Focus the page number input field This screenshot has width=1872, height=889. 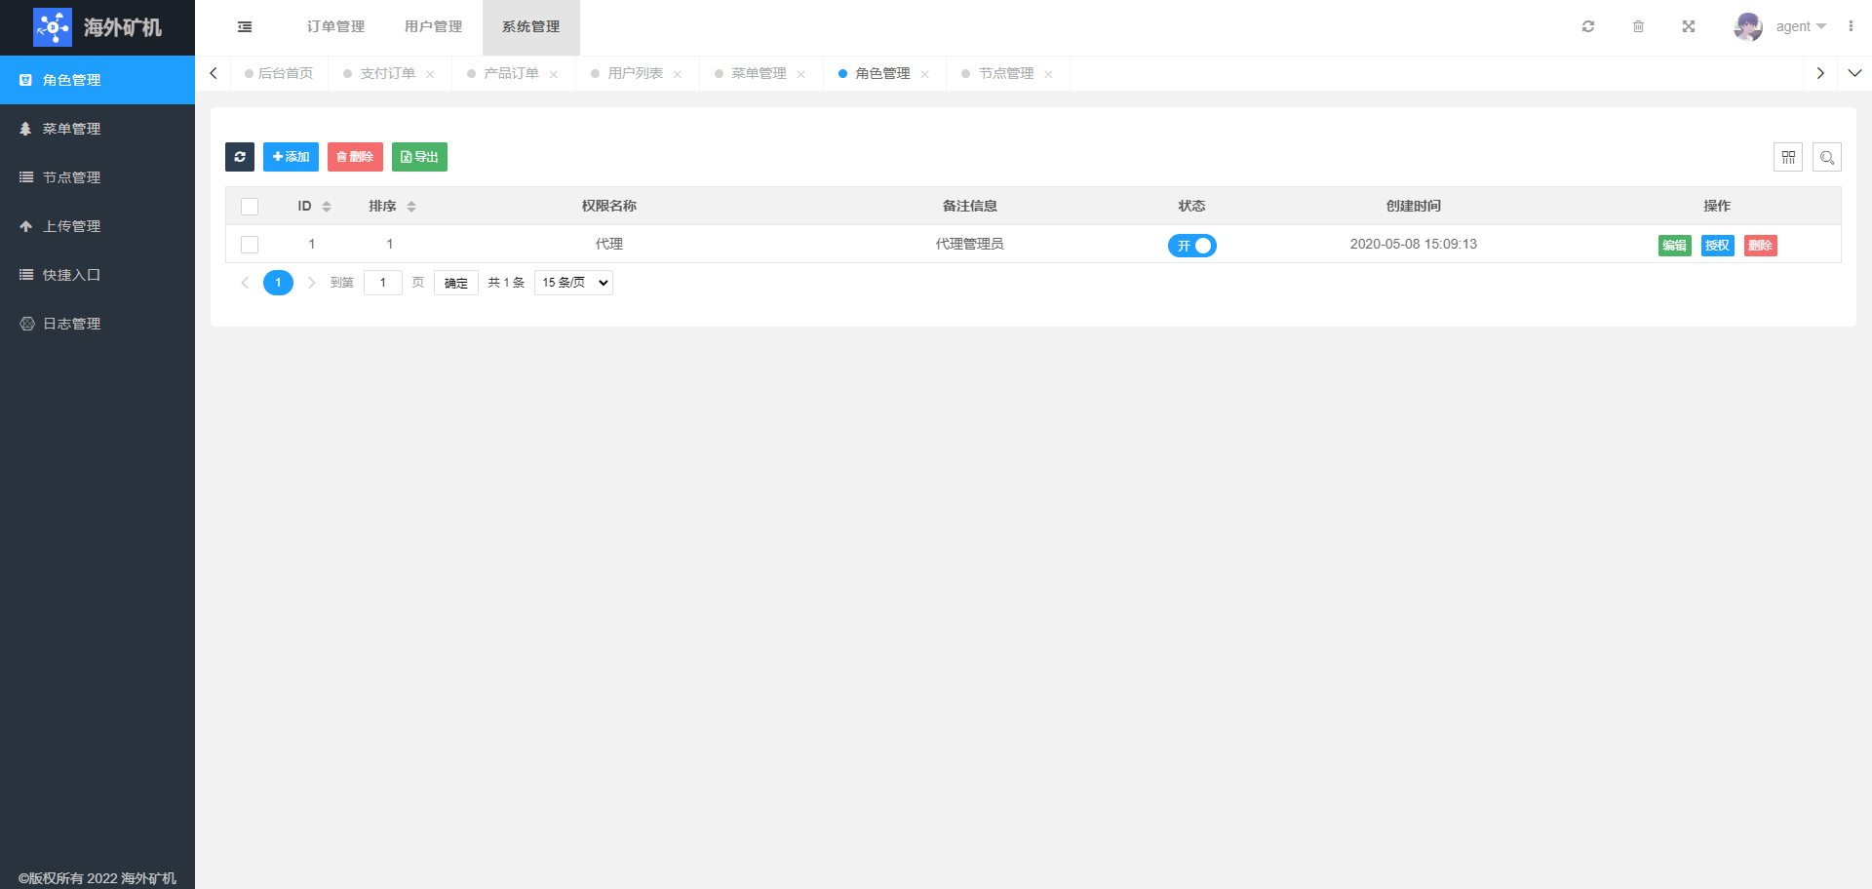(383, 283)
